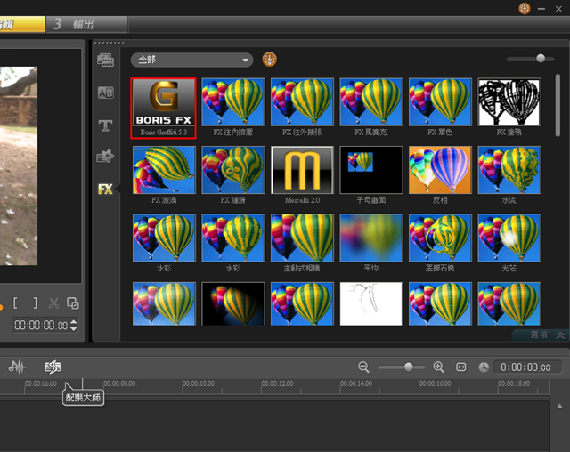Open the Graphic library icon
The width and height of the screenshot is (570, 452).
pos(105,157)
